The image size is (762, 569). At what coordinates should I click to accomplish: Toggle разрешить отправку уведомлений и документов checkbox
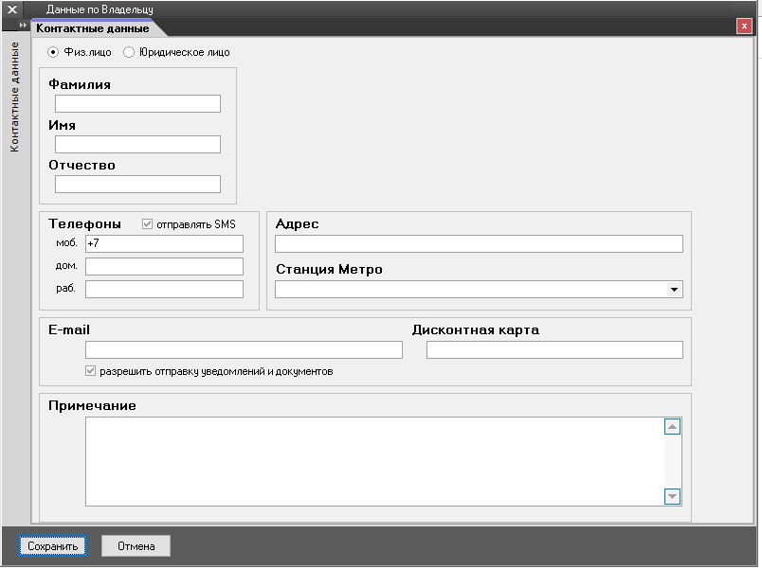click(x=91, y=371)
